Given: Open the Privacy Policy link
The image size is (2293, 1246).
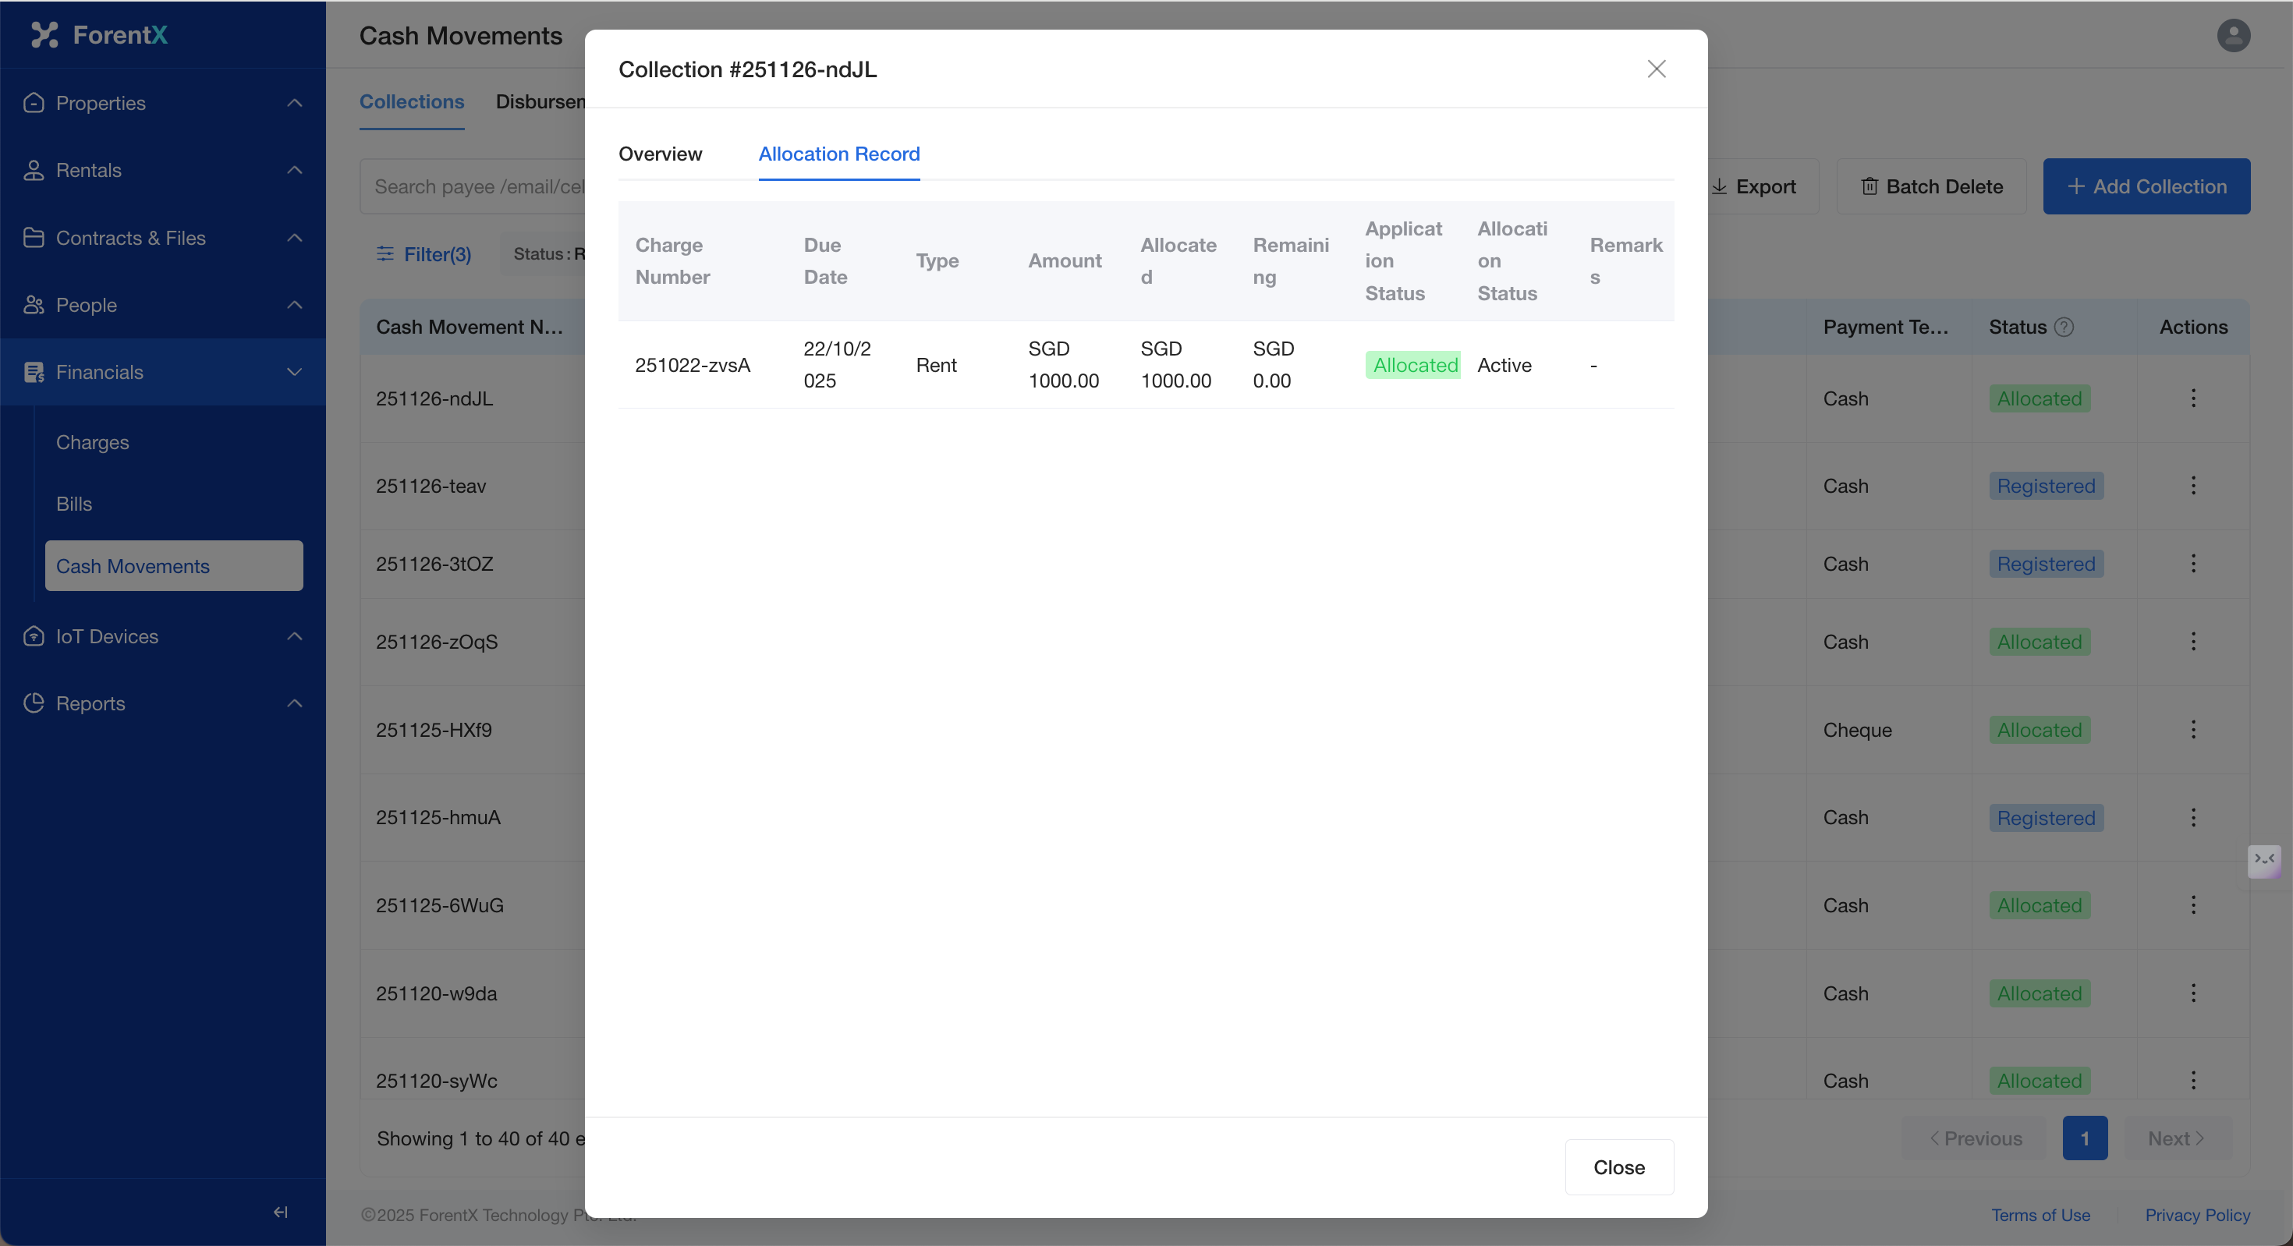Looking at the screenshot, I should tap(2197, 1215).
